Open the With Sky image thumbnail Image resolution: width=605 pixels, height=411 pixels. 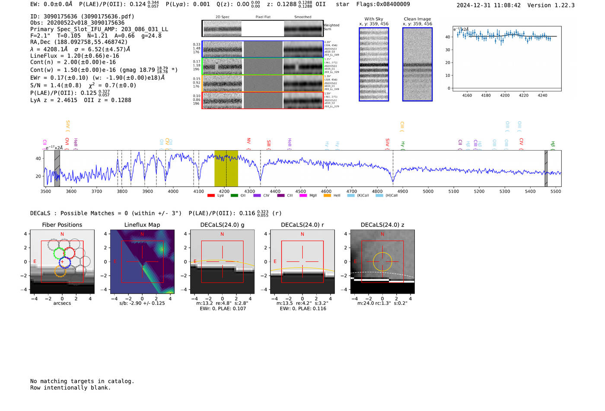(374, 64)
